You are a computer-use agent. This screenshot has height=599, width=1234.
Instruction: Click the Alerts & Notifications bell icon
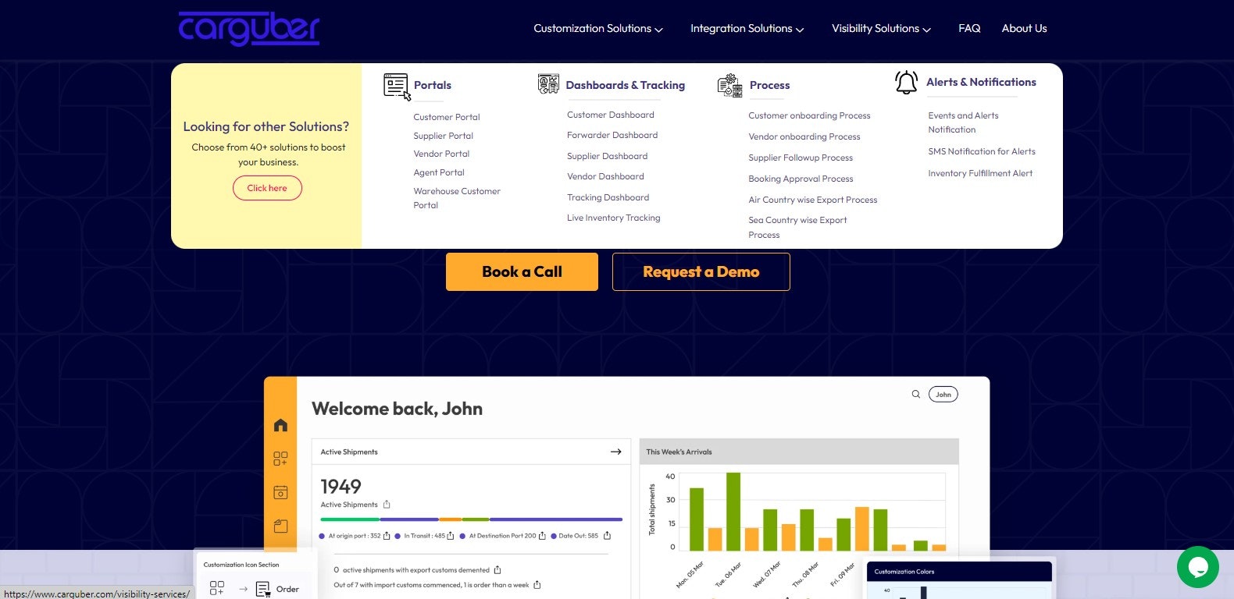[x=906, y=82]
